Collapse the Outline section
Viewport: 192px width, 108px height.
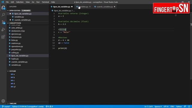(x=8, y=71)
